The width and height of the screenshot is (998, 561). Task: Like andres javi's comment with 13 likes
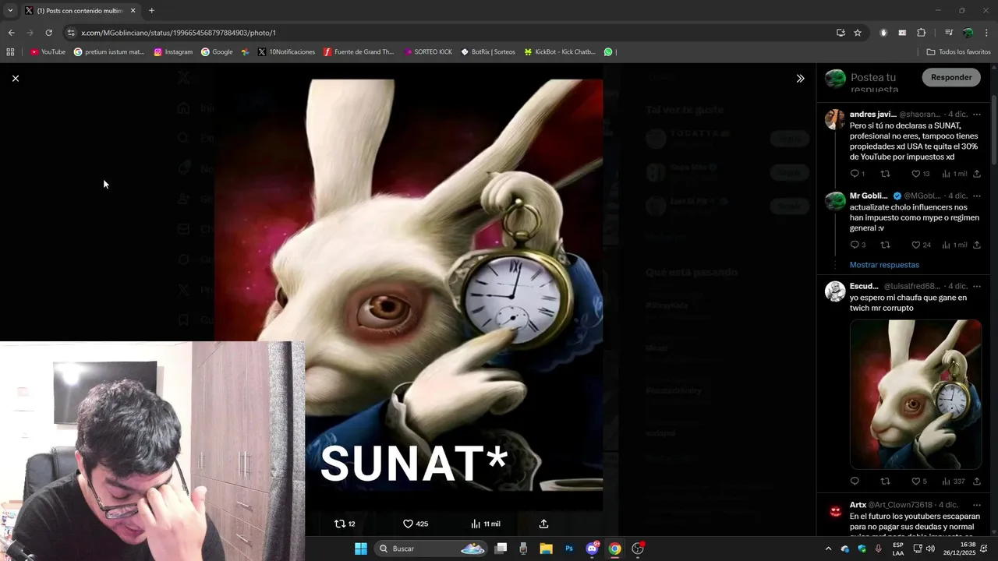pos(921,174)
